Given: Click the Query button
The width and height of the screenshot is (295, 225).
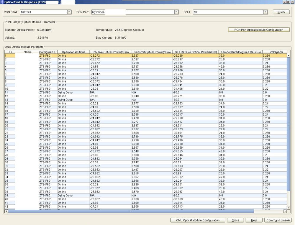Looking at the screenshot, I should pyautogui.click(x=281, y=12).
